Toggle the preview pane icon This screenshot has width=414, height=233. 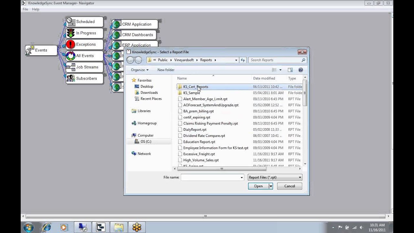point(290,70)
